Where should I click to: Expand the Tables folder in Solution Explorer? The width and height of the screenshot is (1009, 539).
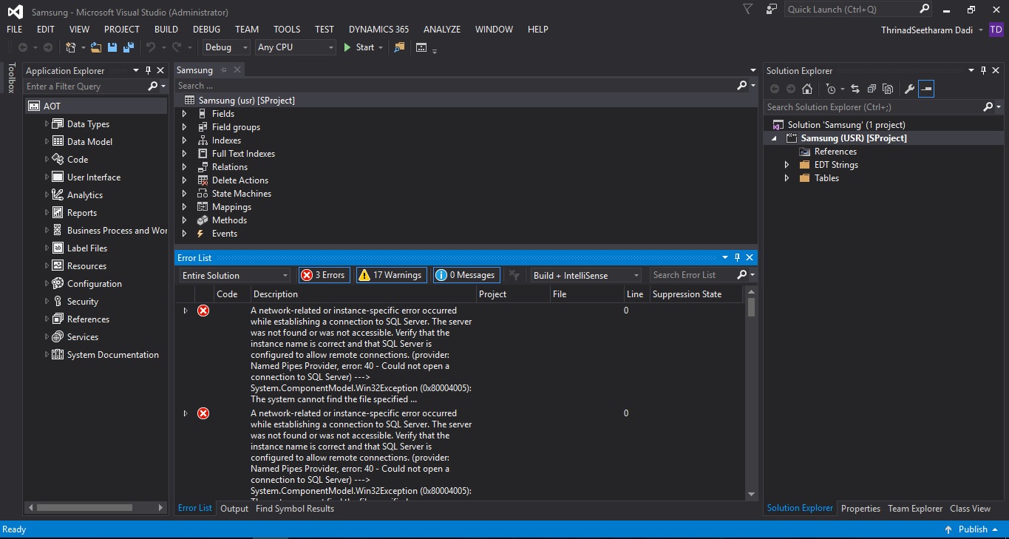pyautogui.click(x=787, y=178)
